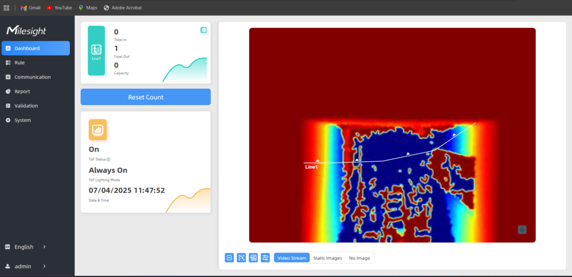This screenshot has width=572, height=277.
Task: Click the orange ToF status chart icon
Action: click(x=98, y=130)
